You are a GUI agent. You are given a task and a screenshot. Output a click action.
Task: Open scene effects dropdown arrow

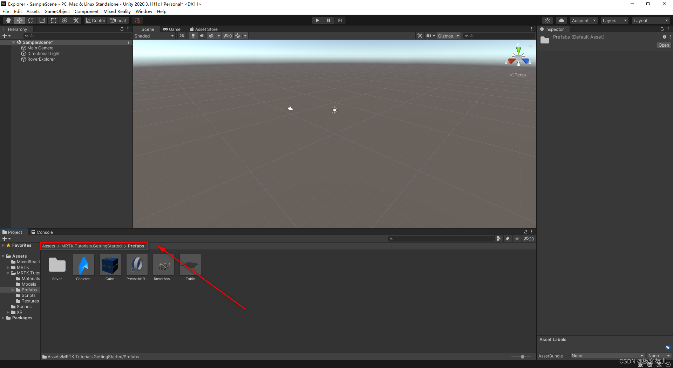coord(219,36)
